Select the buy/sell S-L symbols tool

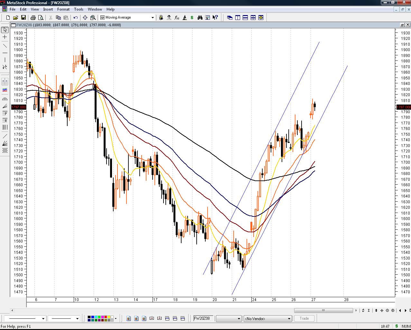[5, 67]
